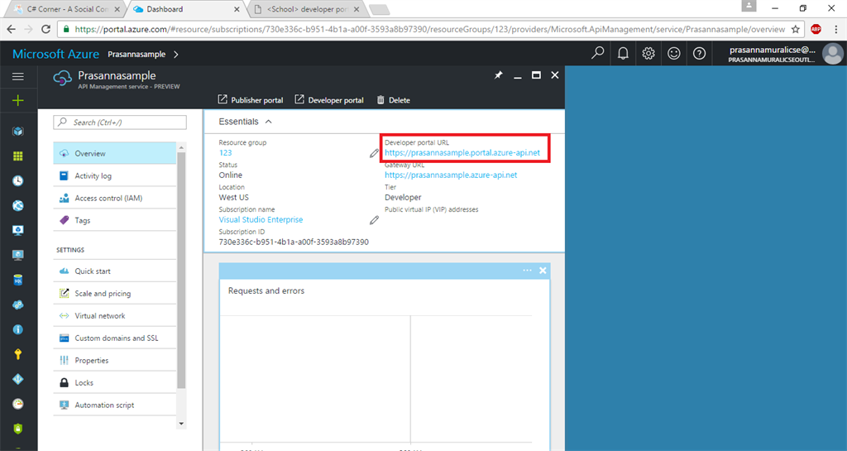Open the green shield Security Center icon

[x=18, y=429]
